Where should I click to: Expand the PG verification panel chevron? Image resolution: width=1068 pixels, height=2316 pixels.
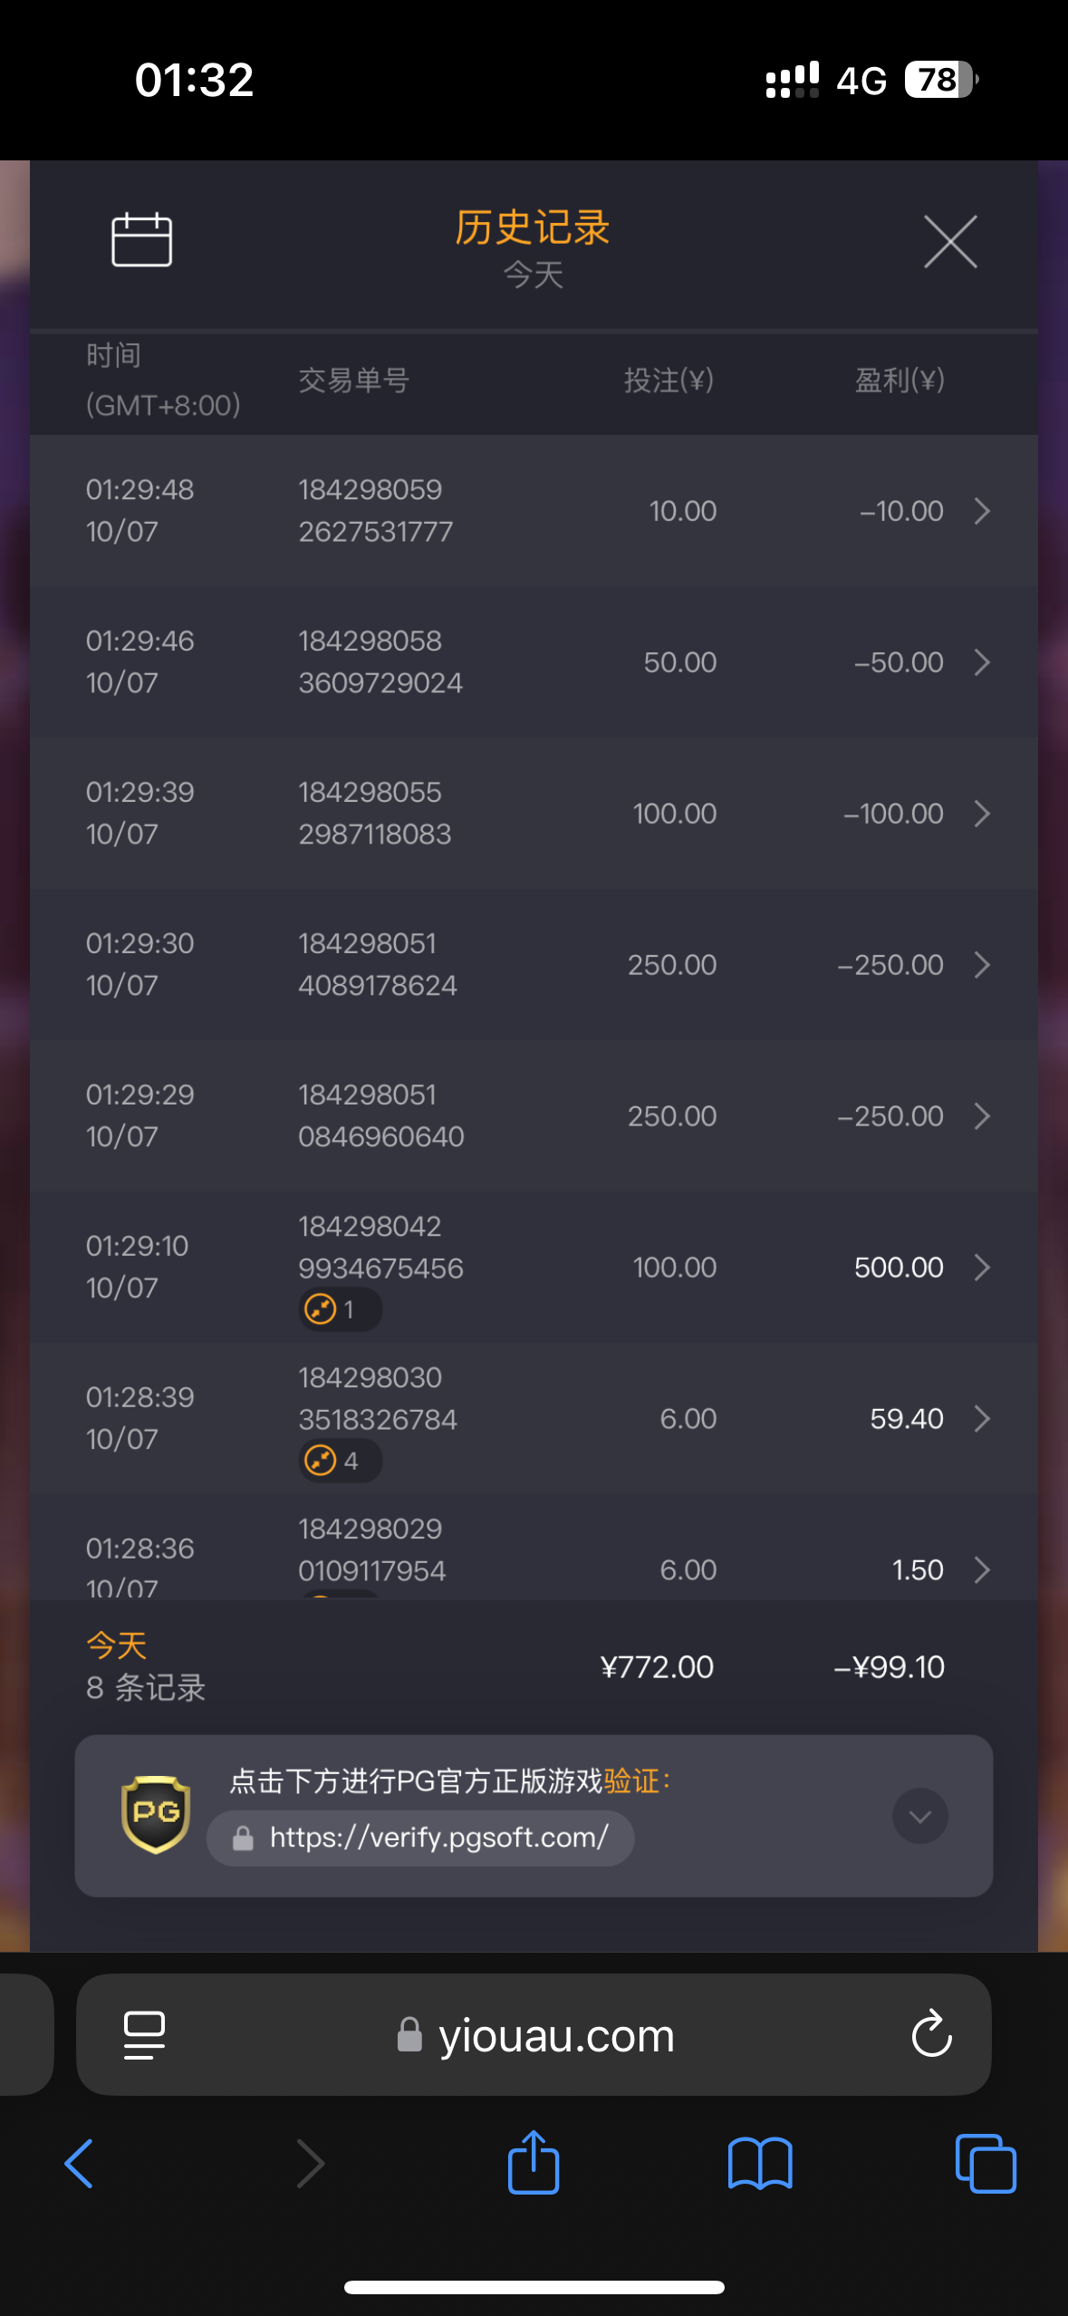point(919,1816)
